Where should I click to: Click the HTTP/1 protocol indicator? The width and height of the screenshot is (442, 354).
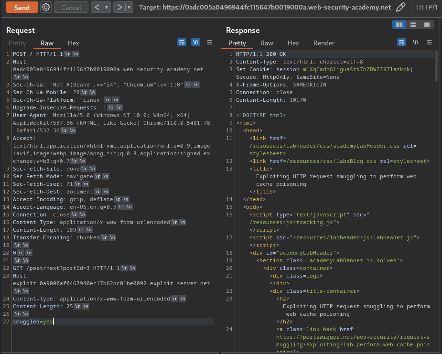427,7
